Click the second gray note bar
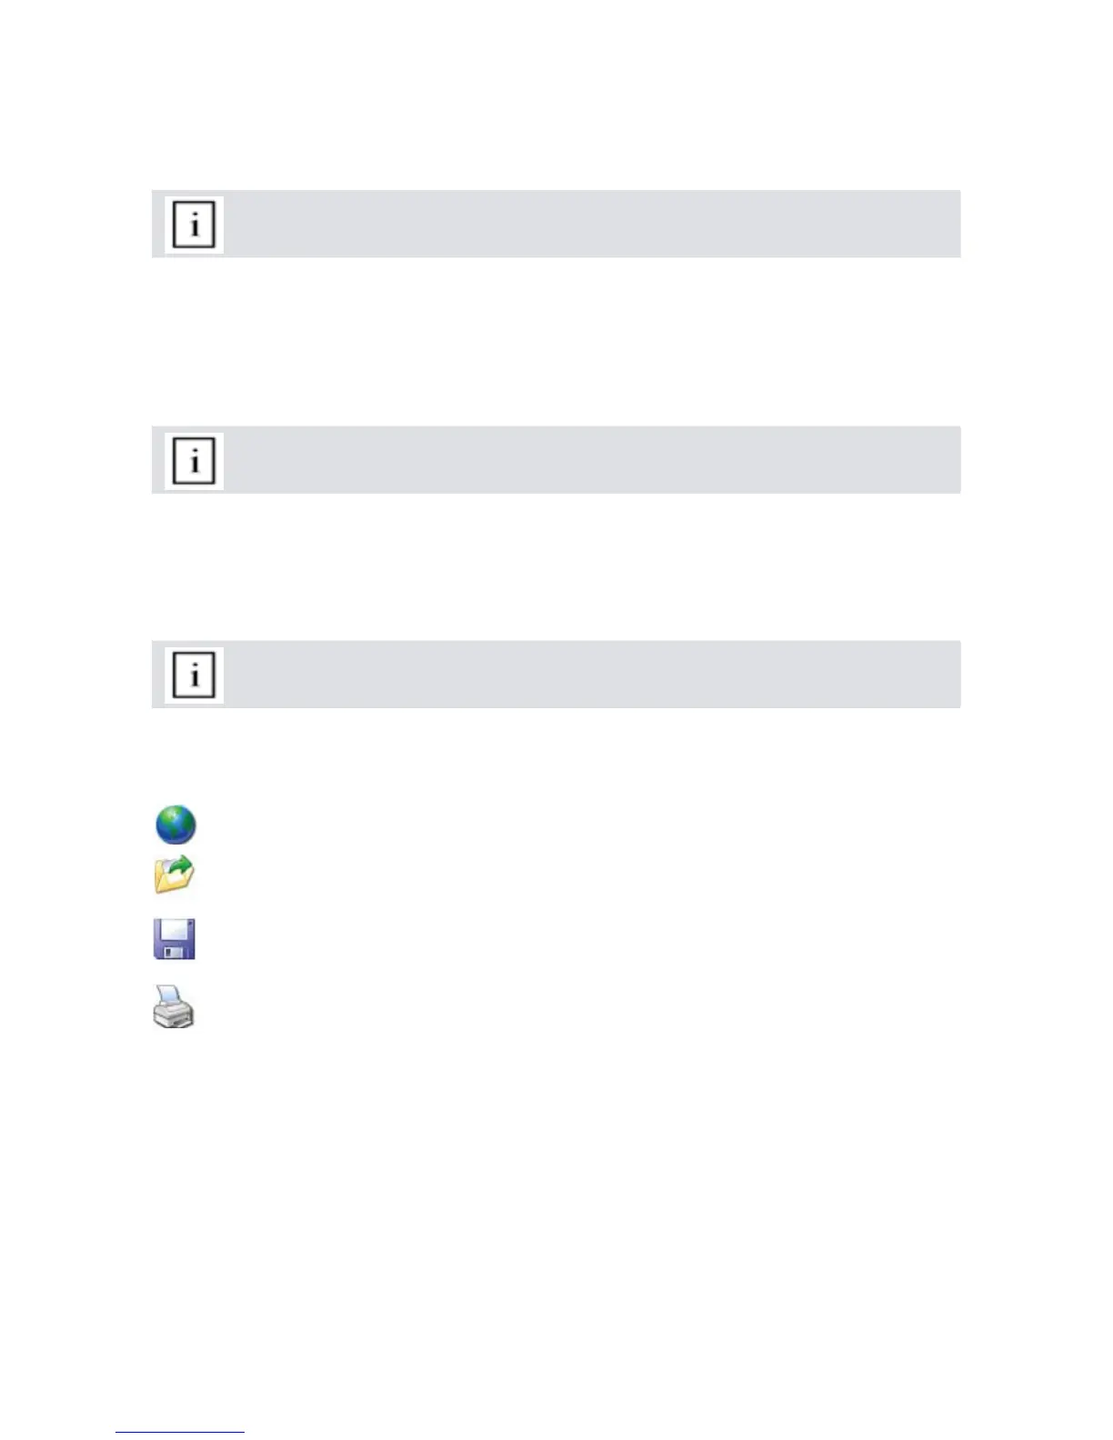The height and width of the screenshot is (1440, 1113). pos(591,460)
